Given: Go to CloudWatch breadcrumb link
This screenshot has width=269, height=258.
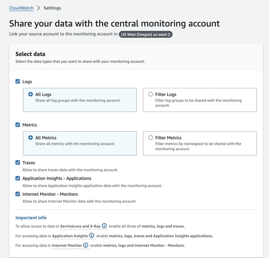Looking at the screenshot, I should click(21, 8).
